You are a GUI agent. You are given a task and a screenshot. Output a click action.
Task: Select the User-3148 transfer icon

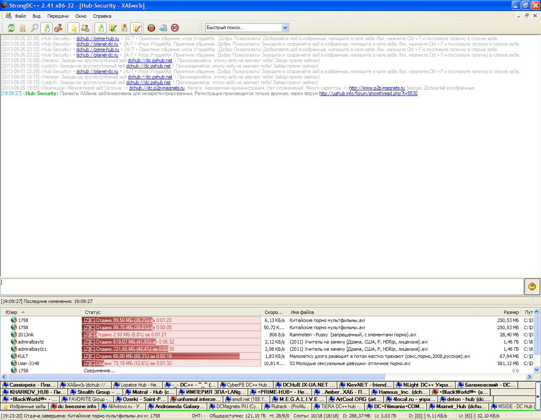pos(14,363)
